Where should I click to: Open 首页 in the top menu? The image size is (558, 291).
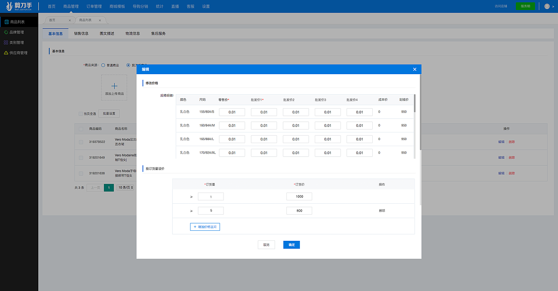(x=51, y=7)
